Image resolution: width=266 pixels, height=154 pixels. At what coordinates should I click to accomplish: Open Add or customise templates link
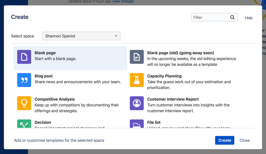click(x=59, y=140)
